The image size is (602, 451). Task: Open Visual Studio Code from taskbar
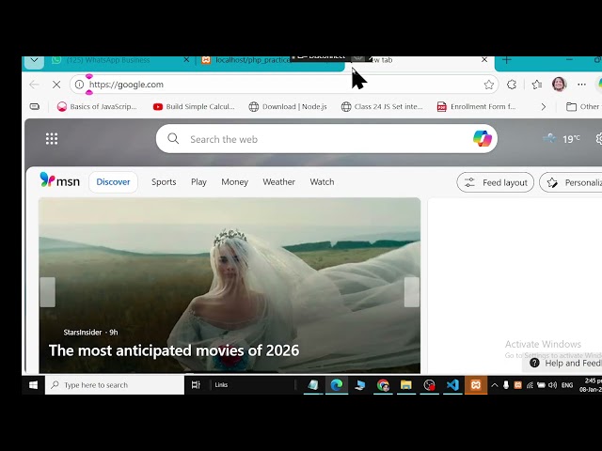452,384
